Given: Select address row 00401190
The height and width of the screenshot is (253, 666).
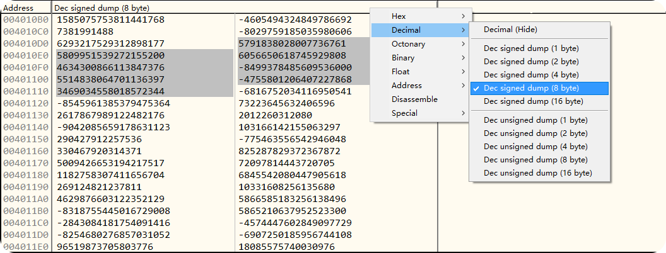Looking at the screenshot, I should click(x=25, y=186).
